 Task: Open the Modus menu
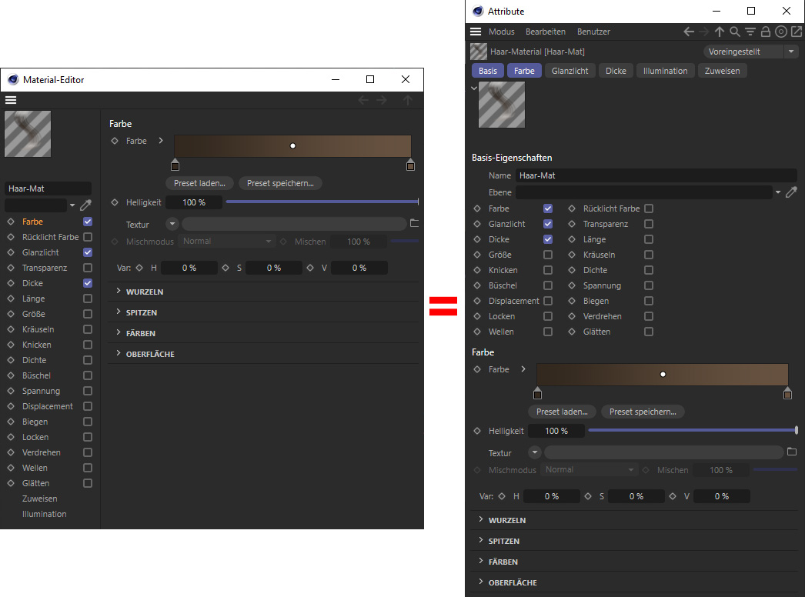click(x=501, y=32)
